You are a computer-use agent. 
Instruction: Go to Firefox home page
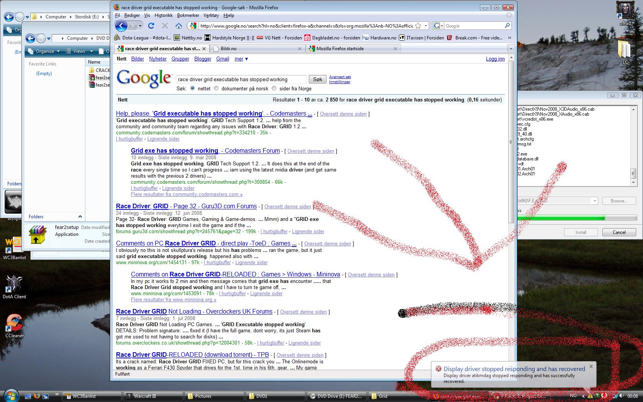pyautogui.click(x=179, y=26)
